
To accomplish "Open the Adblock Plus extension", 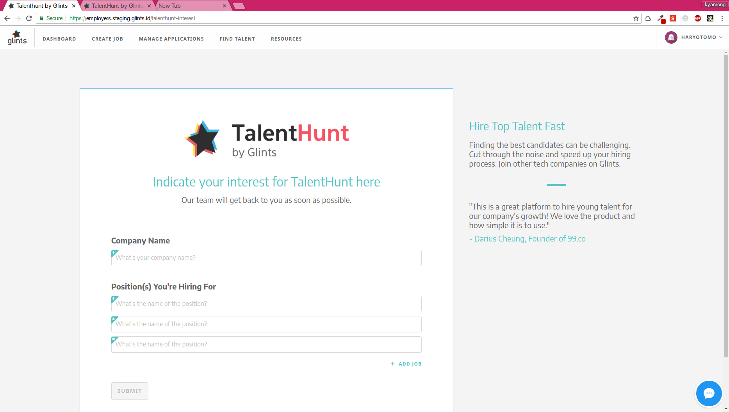I will (698, 18).
